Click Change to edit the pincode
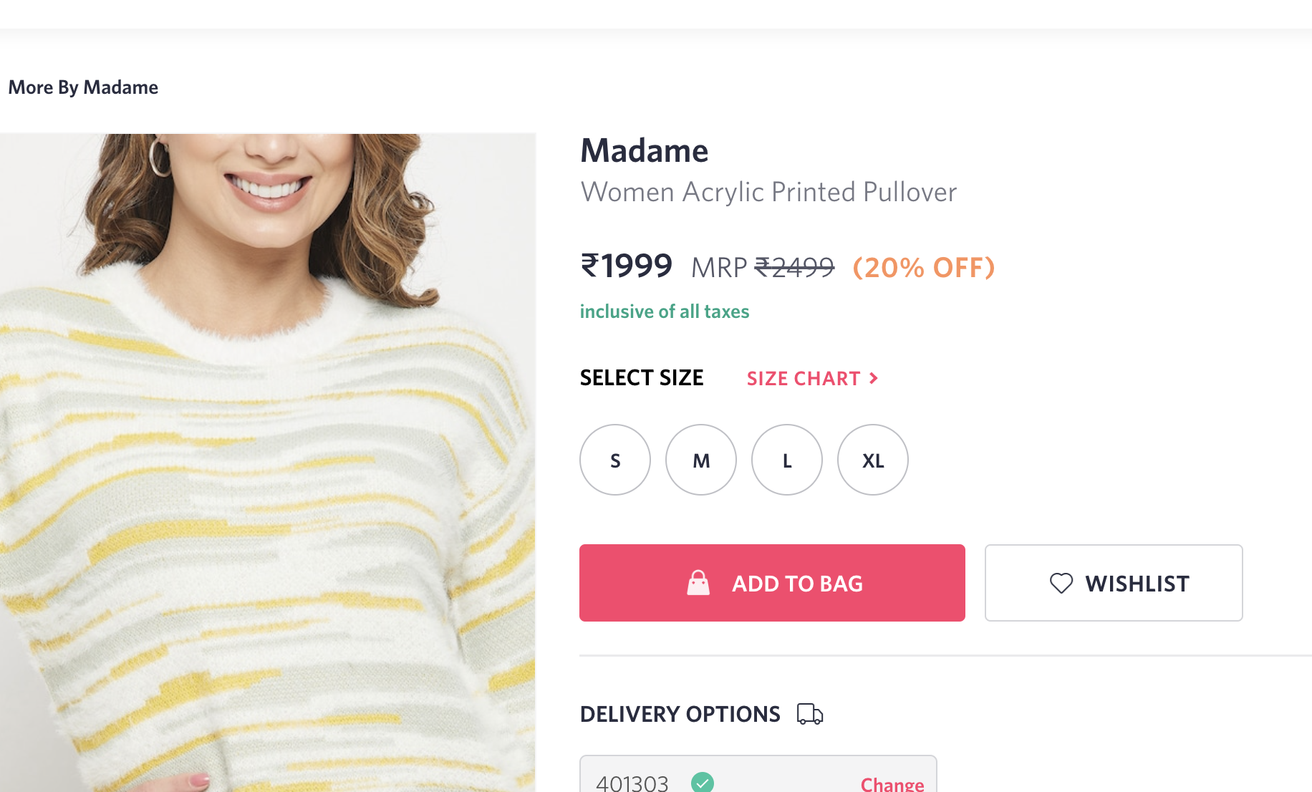The image size is (1312, 792). coord(892,783)
